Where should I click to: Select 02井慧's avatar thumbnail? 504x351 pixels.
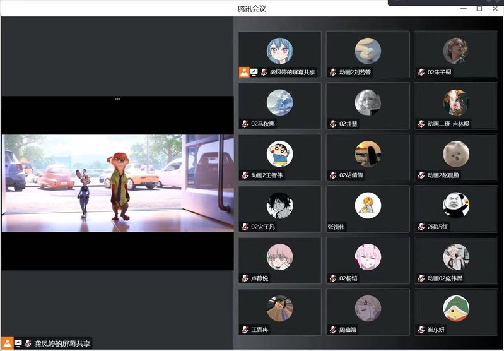[368, 102]
